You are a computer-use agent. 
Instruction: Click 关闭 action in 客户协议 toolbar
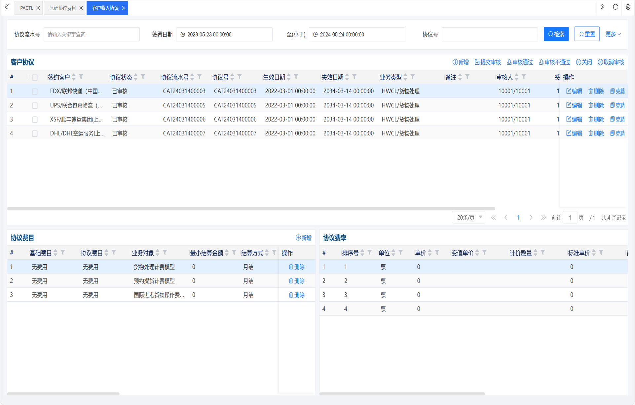point(584,62)
